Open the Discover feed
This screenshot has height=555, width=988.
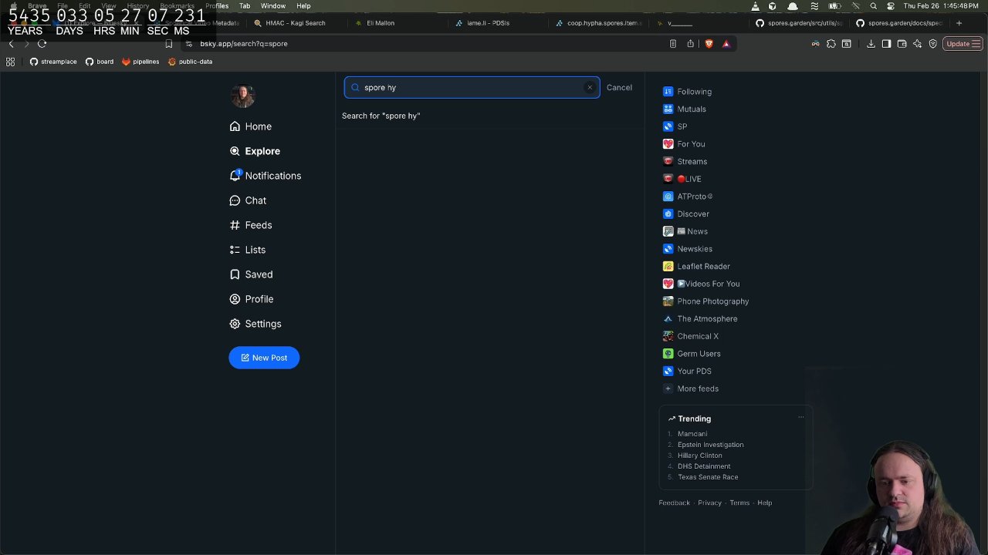click(x=692, y=214)
